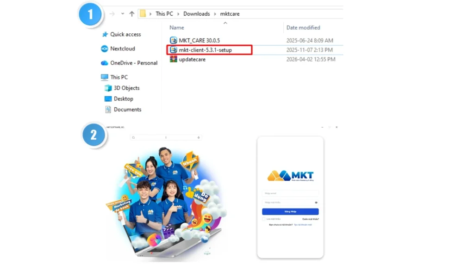
Task: Open 3D Objects in navigation pane
Action: (127, 88)
